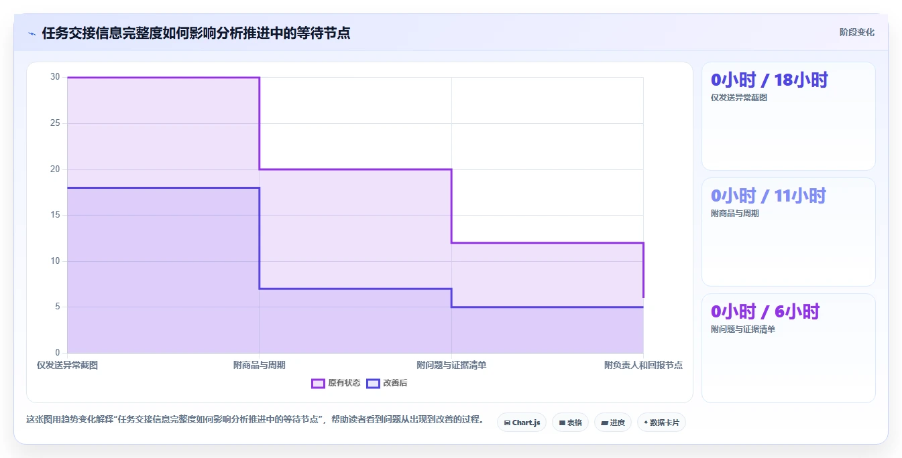Select the 0小时 / 18小时 stat value

click(769, 80)
